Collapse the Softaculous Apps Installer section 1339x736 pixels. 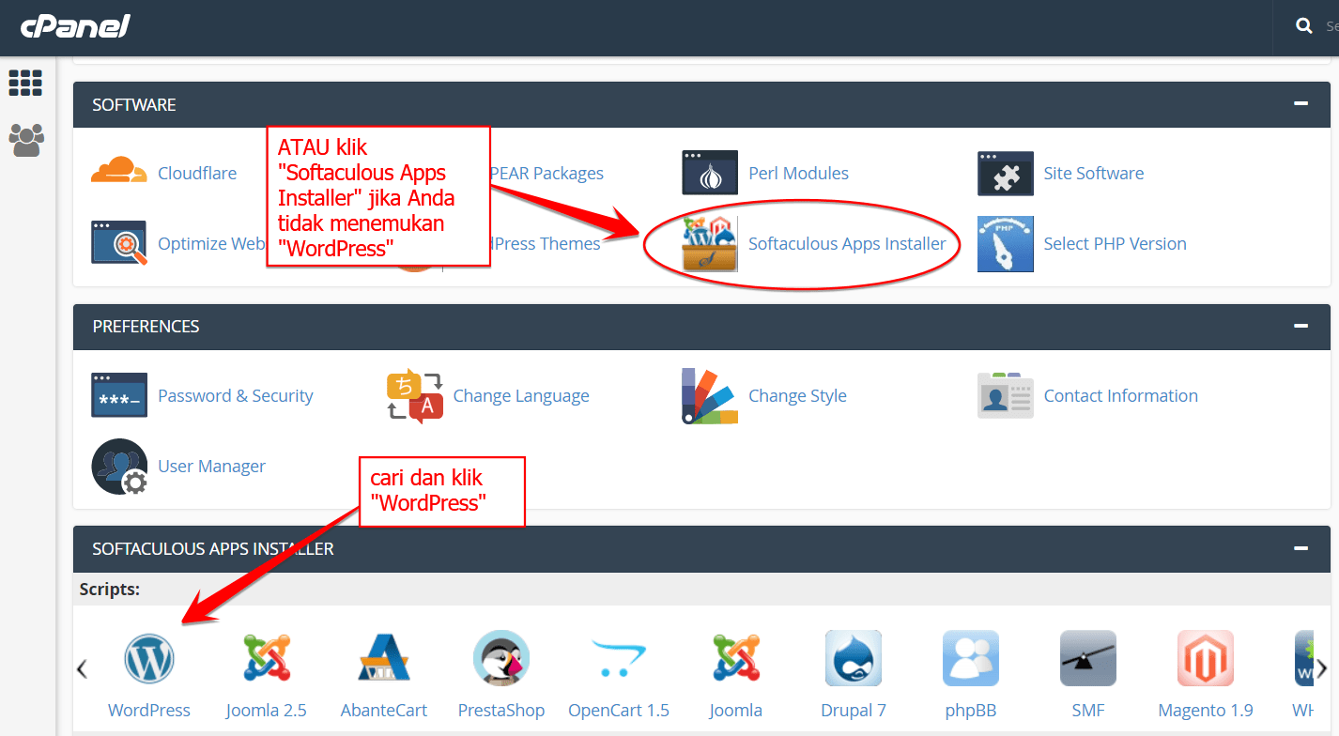(x=1301, y=548)
